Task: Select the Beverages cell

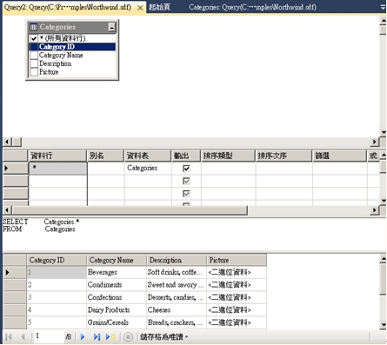Action: [x=117, y=272]
